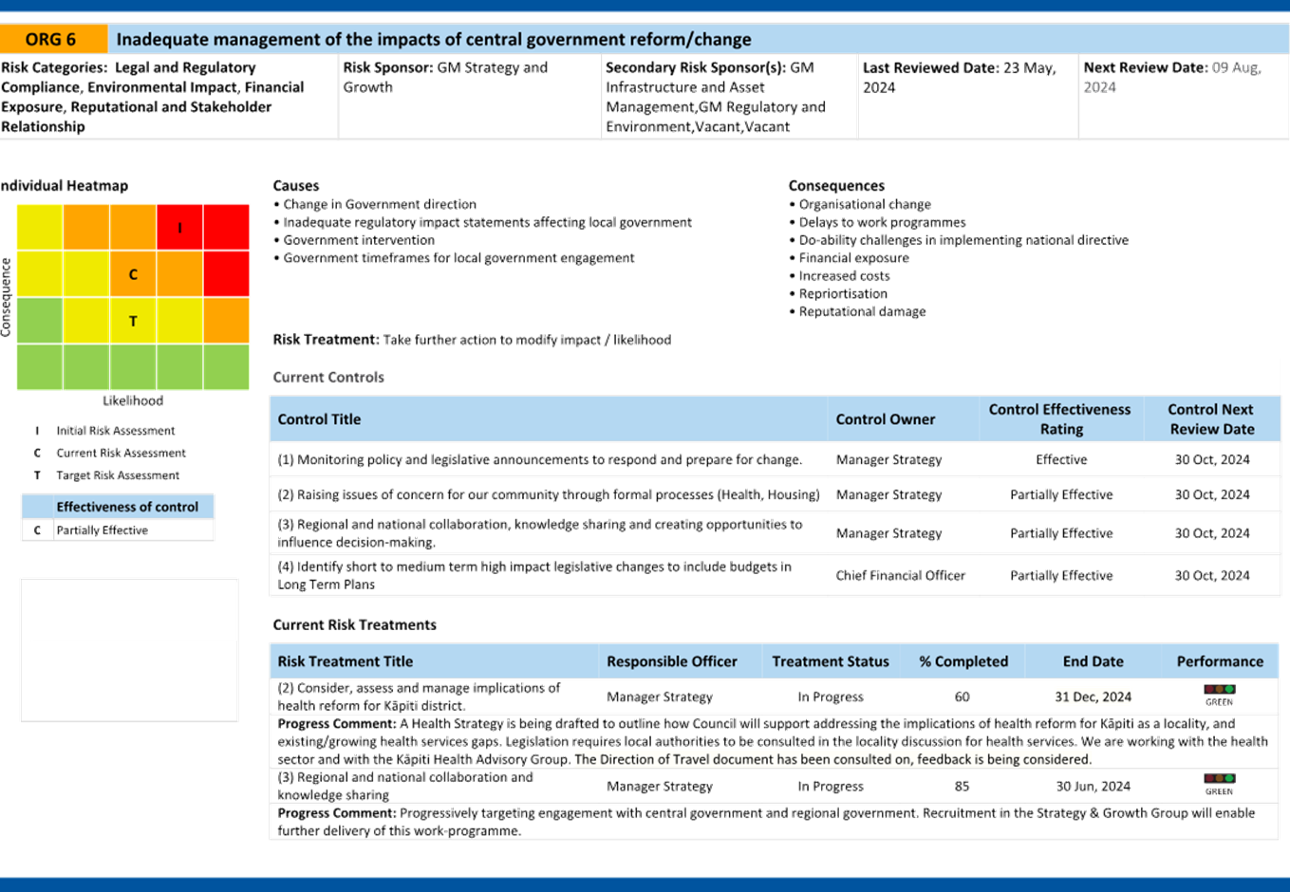Select the 'I' initial risk heatmap marker
Image resolution: width=1290 pixels, height=892 pixels.
click(180, 228)
